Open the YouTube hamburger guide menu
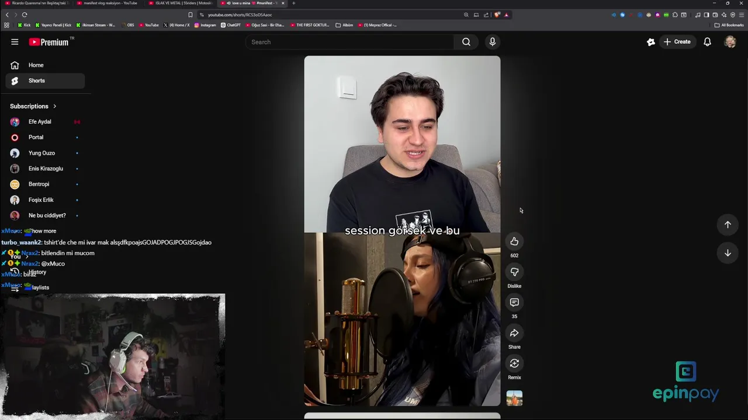 (x=15, y=42)
